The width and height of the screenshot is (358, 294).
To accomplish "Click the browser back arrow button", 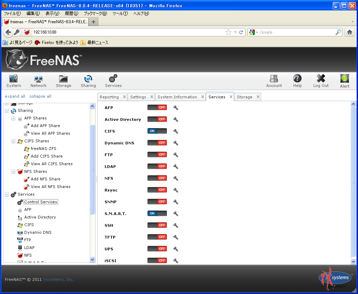I will tap(8, 32).
